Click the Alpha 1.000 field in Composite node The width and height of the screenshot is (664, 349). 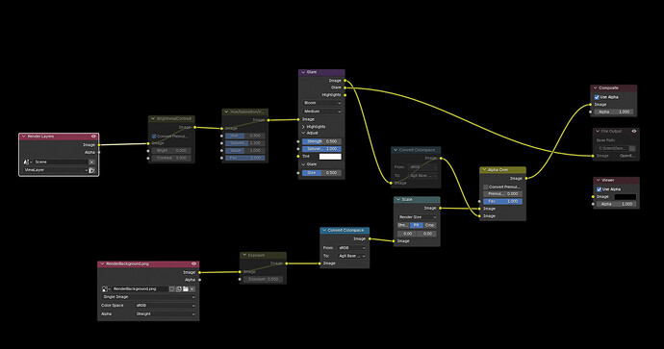(x=614, y=112)
